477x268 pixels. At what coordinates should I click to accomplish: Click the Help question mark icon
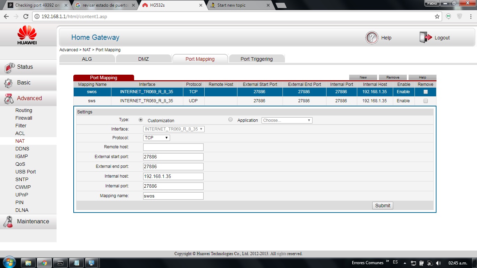[372, 38]
